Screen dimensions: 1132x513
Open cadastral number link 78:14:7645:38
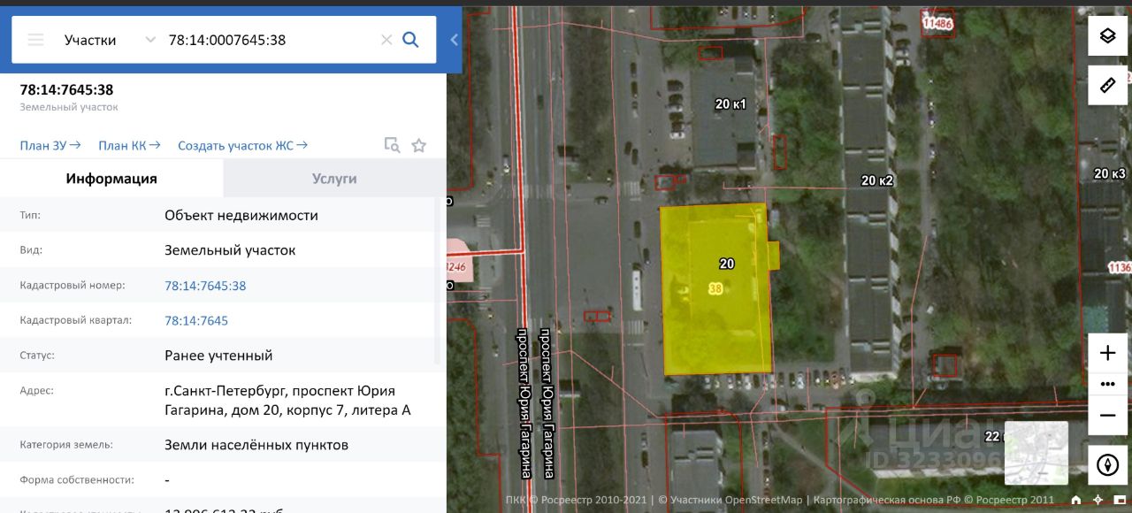(205, 286)
